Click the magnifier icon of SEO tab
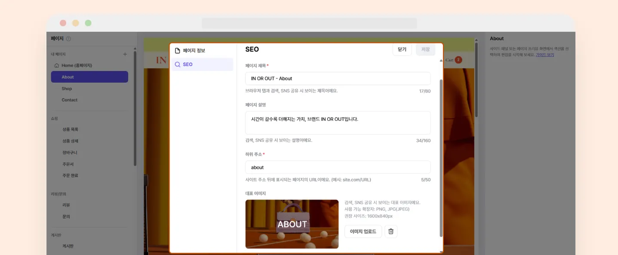This screenshot has height=255, width=618. 177,65
